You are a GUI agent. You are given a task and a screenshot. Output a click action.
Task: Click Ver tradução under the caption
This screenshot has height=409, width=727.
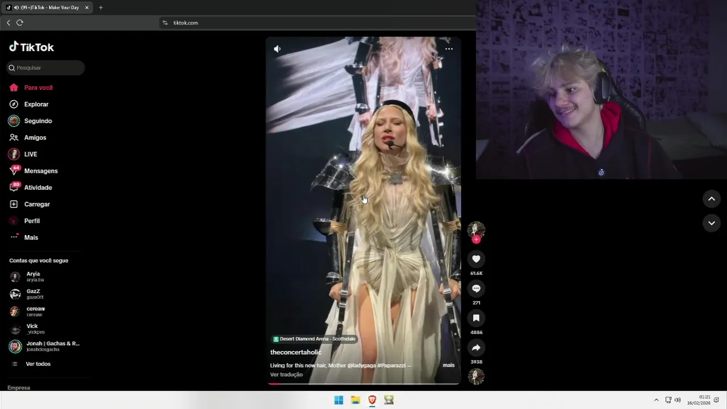click(286, 375)
